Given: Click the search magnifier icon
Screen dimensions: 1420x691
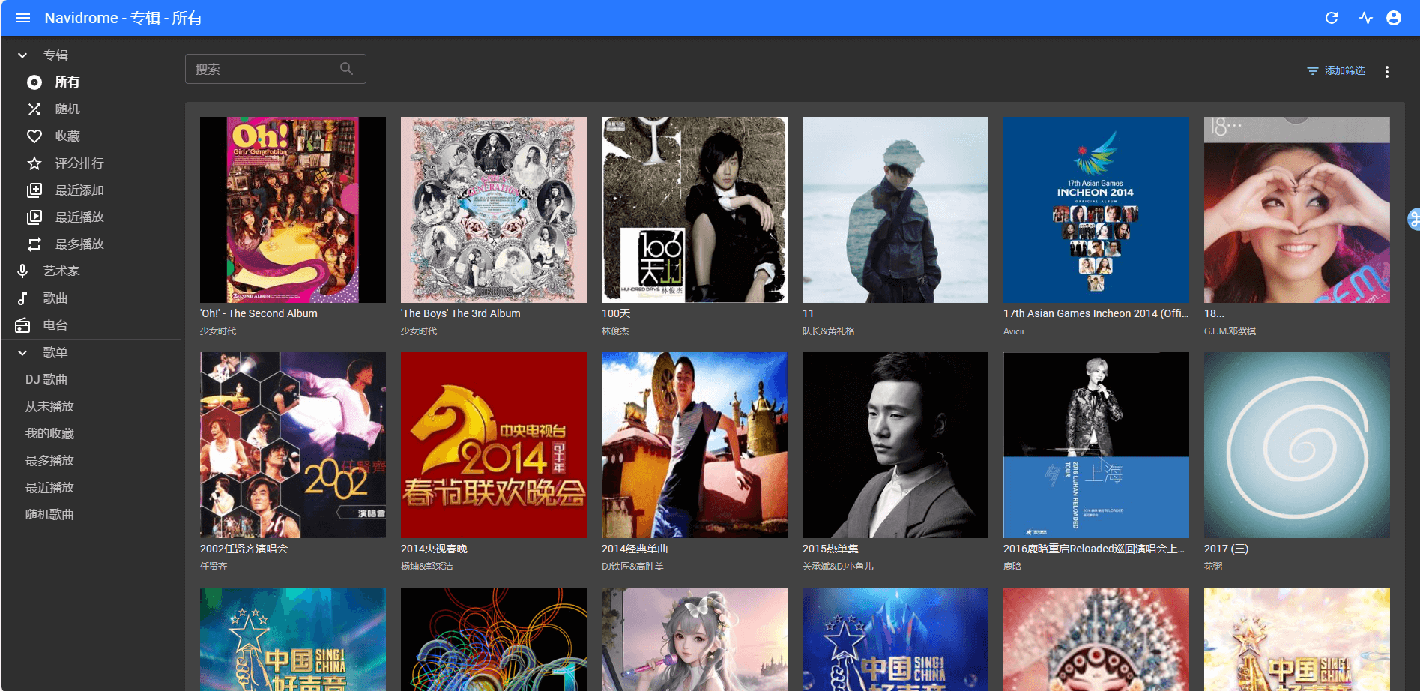Looking at the screenshot, I should pyautogui.click(x=346, y=69).
